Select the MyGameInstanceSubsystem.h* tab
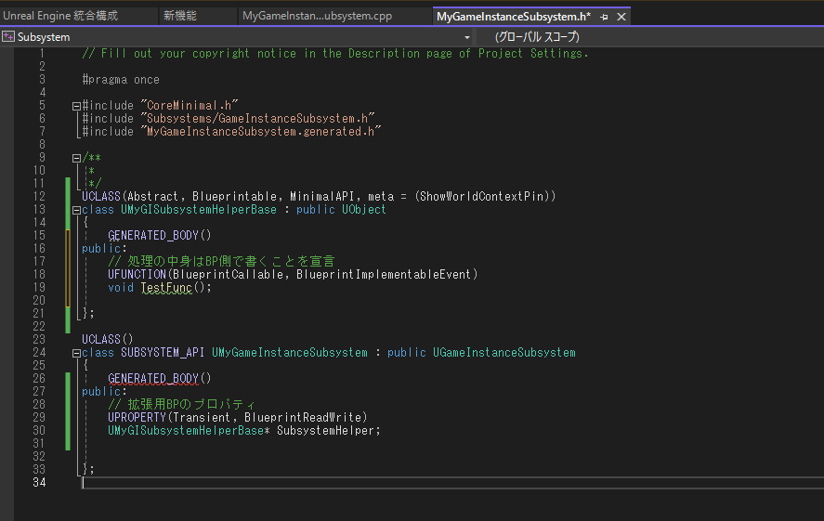 [x=514, y=17]
